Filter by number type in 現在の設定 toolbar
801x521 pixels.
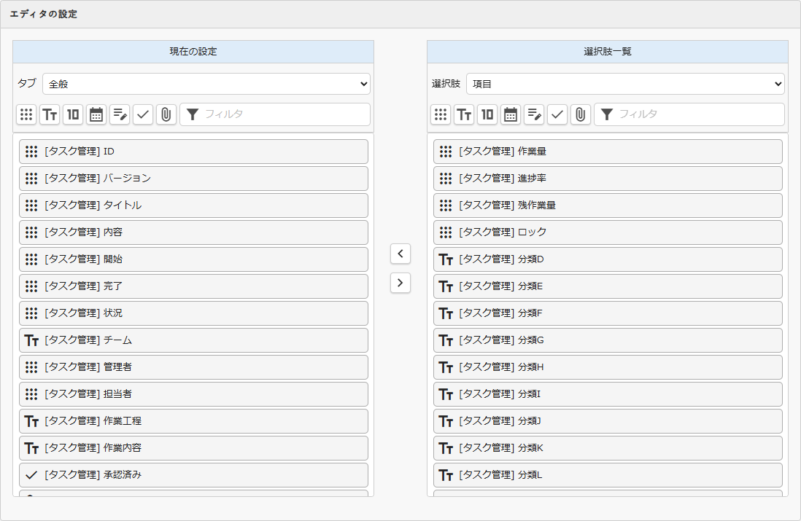[73, 114]
